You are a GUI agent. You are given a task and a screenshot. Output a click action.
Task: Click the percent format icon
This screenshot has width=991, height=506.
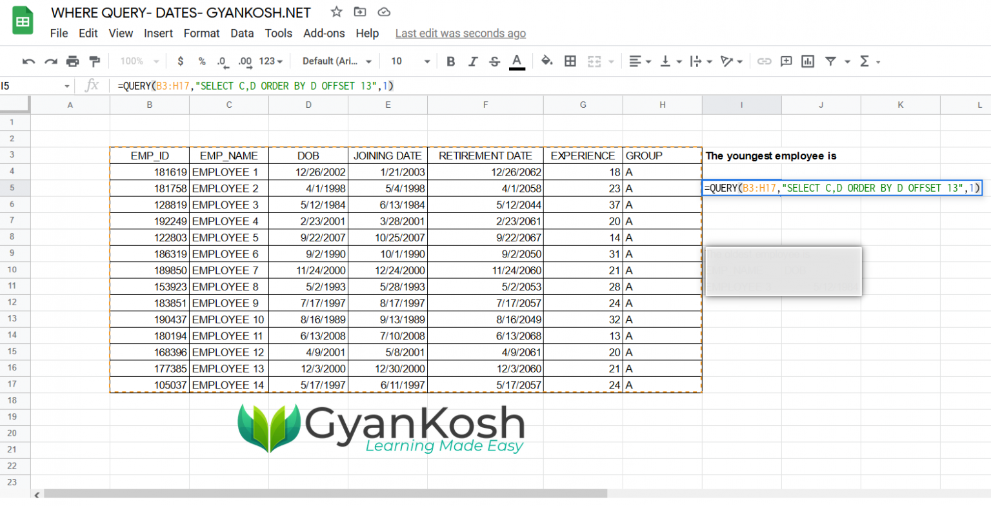tap(201, 61)
